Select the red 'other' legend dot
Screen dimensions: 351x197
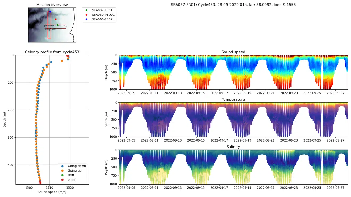click(x=62, y=180)
